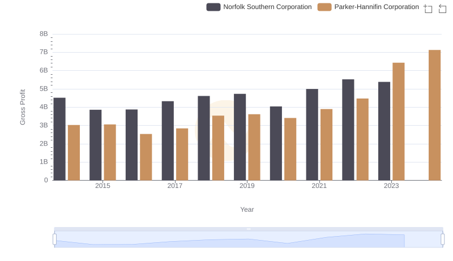
Task: Click the 7B y-axis label
Action: tap(44, 52)
